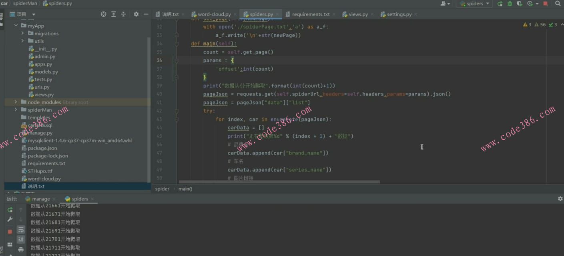Image resolution: width=564 pixels, height=256 pixels.
Task: Run with coverage shield icon
Action: pos(520,4)
